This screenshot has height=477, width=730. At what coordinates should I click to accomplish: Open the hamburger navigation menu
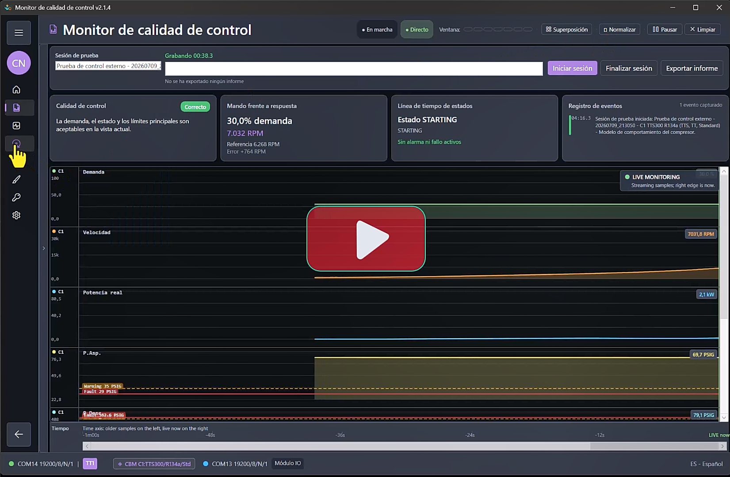pos(19,33)
